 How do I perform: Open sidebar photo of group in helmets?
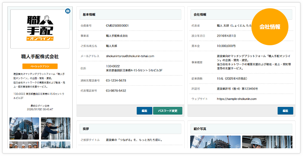[24, 145]
